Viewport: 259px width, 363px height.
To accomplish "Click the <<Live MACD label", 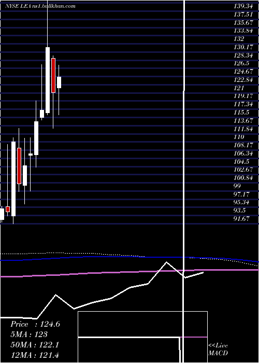I will coord(218,349).
